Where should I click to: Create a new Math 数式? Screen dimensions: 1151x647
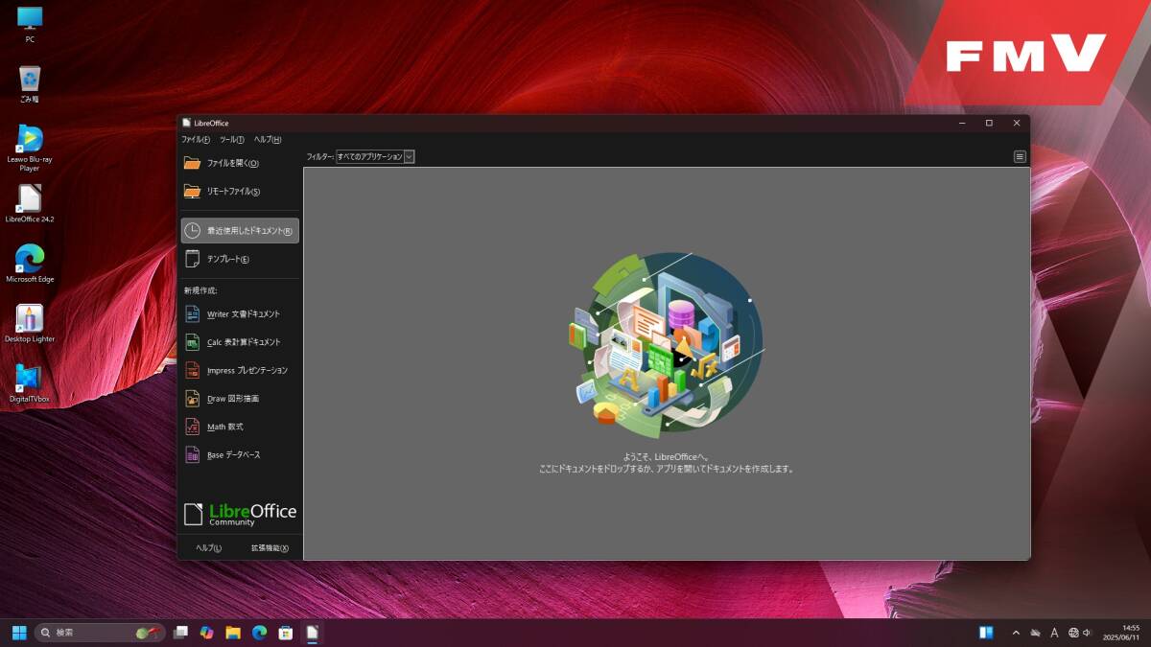tap(240, 427)
